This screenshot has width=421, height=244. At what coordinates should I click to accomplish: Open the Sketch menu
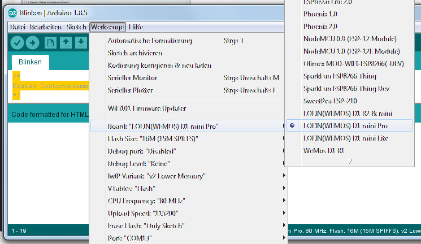pyautogui.click(x=76, y=27)
